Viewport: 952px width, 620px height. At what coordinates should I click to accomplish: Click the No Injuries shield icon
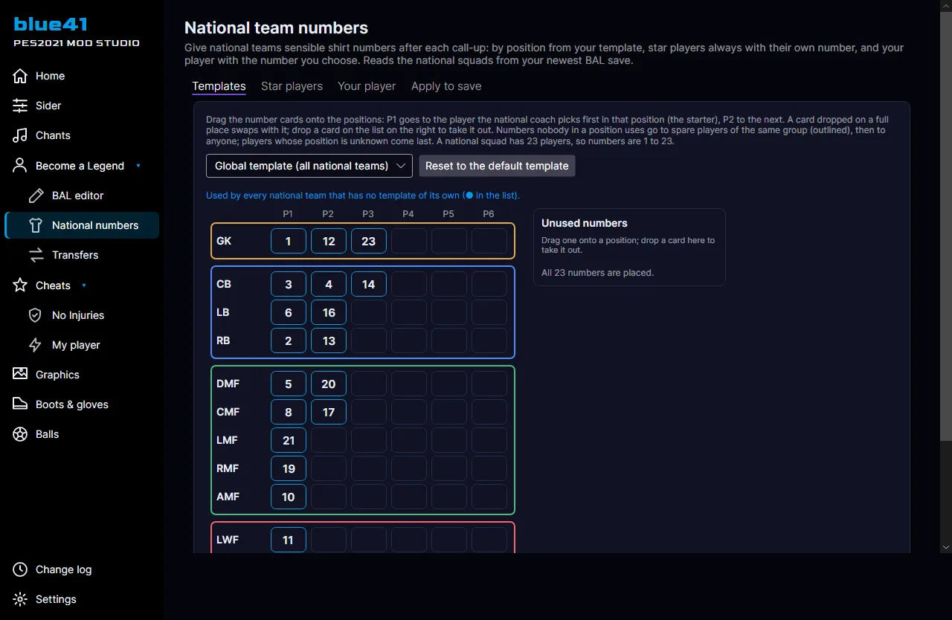click(36, 315)
